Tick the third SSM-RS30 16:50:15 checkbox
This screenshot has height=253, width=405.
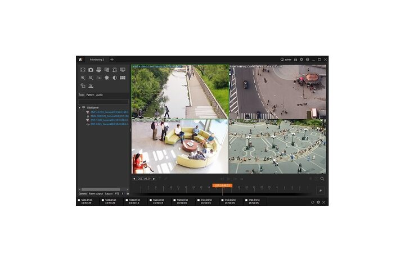point(127,200)
